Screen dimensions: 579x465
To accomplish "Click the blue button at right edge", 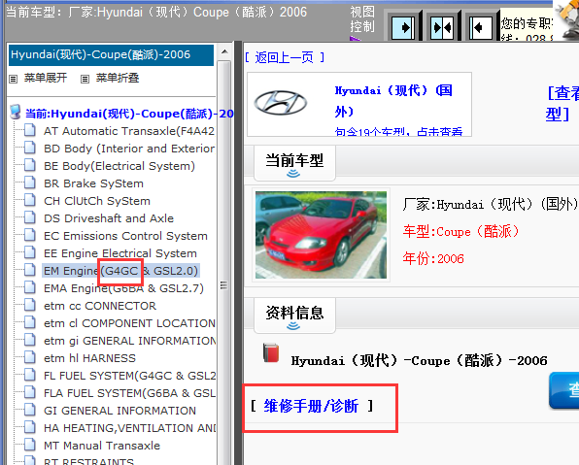I will coord(563,390).
